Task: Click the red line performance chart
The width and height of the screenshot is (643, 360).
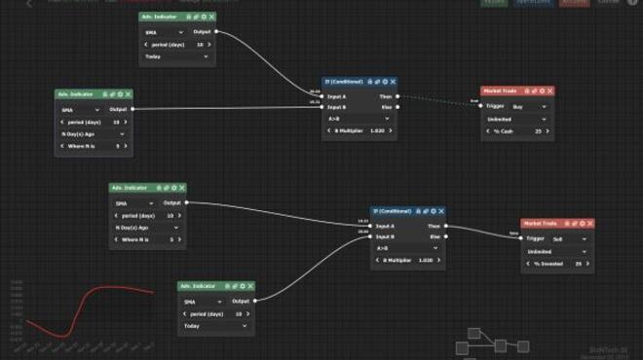Action: pos(82,315)
